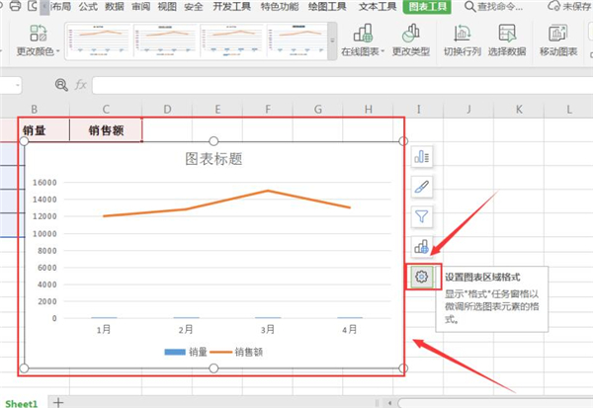Viewport: 593px width, 408px height.
Task: Click the 切换行列 switch row/column button
Action: click(x=462, y=41)
